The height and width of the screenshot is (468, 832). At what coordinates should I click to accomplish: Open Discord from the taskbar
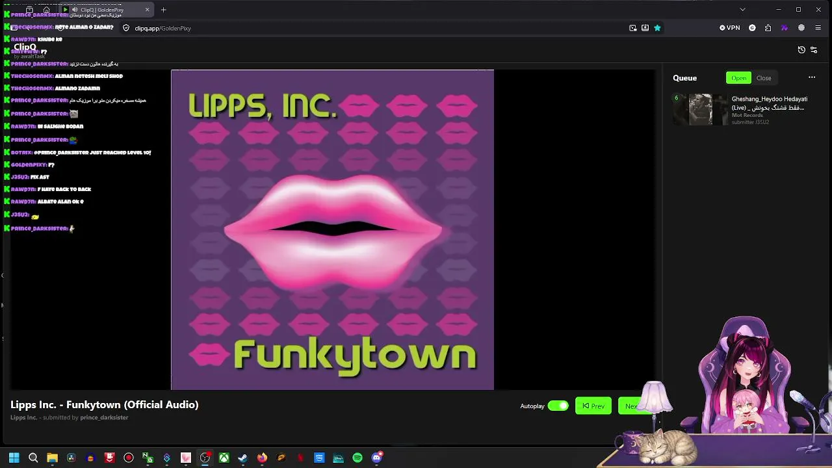pos(376,458)
